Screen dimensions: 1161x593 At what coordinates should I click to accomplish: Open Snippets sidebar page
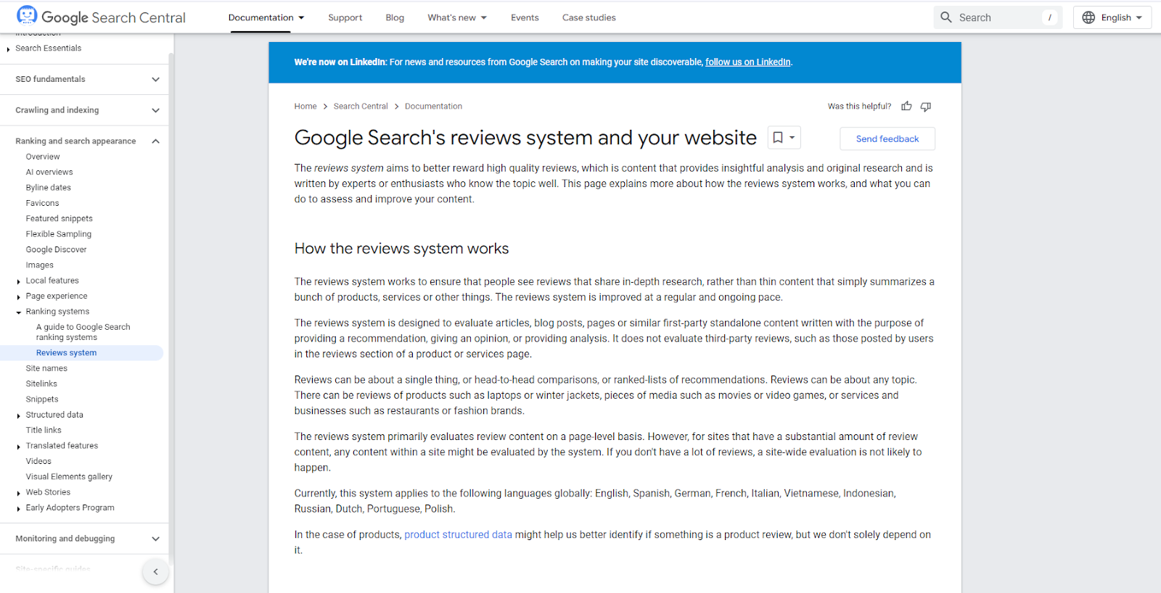(x=42, y=399)
